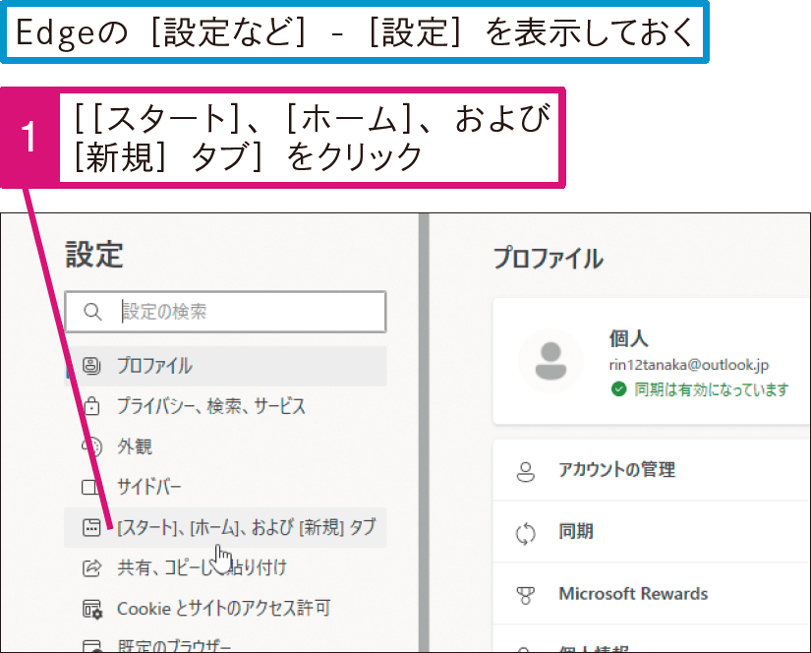Click the trophy icon beside Microsoft Rewards
Screen dimensions: 811x653
pos(526,596)
